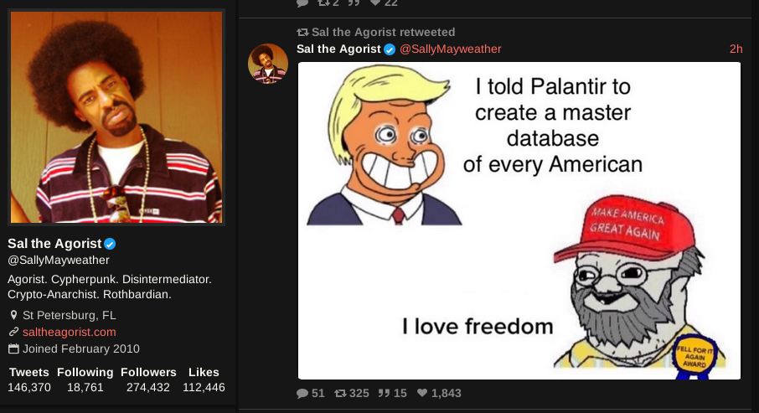Image resolution: width=759 pixels, height=413 pixels.
Task: Open the saltheagorist.com website link
Action: [69, 333]
